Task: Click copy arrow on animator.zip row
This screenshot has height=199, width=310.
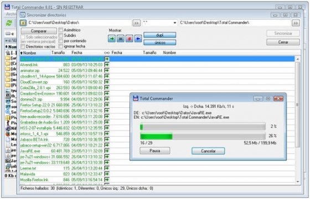Action: click(107, 70)
